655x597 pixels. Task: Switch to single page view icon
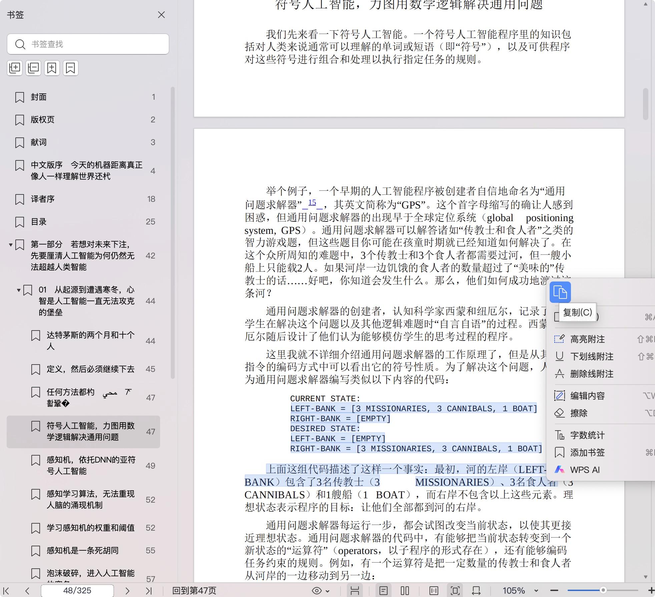tap(384, 591)
